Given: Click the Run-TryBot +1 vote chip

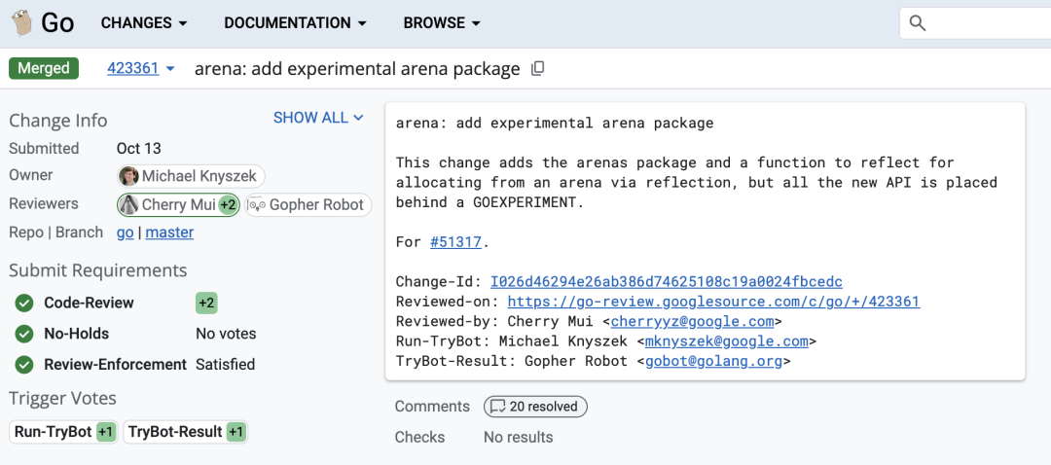Looking at the screenshot, I should click(64, 432).
